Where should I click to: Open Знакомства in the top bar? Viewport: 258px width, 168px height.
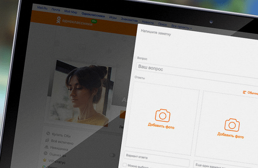click(x=129, y=20)
